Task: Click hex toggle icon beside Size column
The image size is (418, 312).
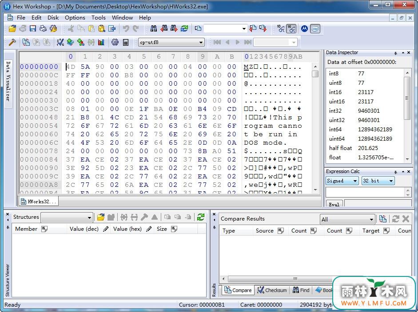Action: pos(174,229)
